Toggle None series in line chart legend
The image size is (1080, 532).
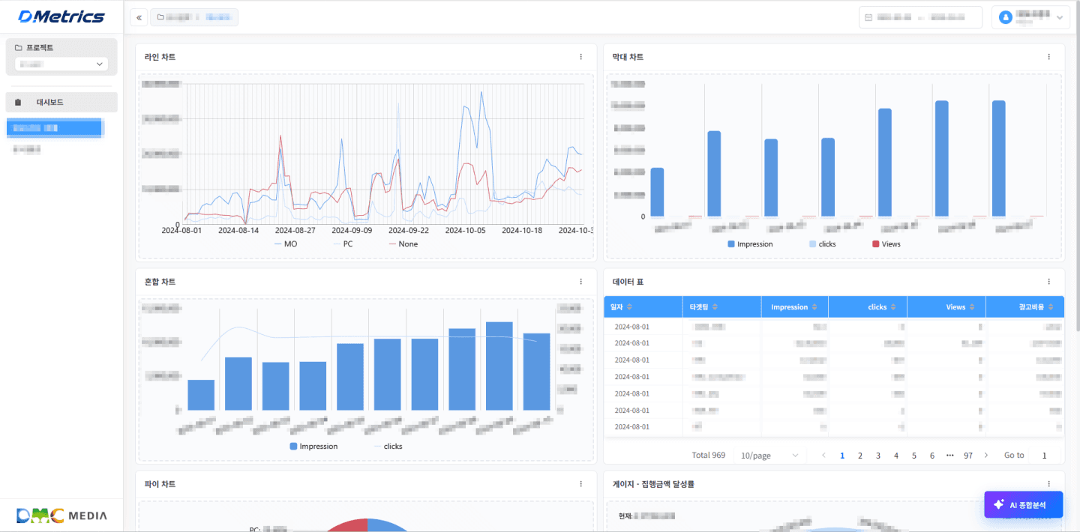(x=403, y=244)
